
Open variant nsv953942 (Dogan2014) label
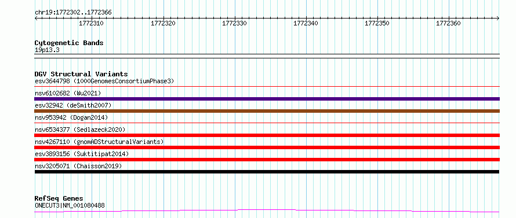71,117
